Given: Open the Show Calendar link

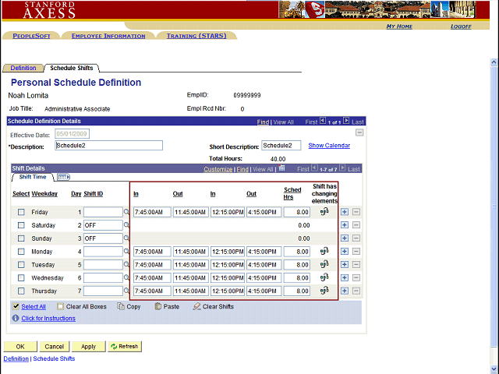Looking at the screenshot, I should tap(329, 145).
